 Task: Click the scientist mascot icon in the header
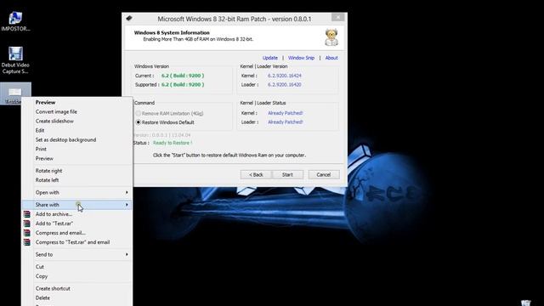[x=331, y=37]
